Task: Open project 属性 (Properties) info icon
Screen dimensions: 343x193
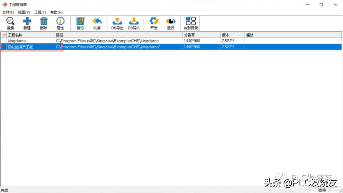Action: pyautogui.click(x=60, y=23)
